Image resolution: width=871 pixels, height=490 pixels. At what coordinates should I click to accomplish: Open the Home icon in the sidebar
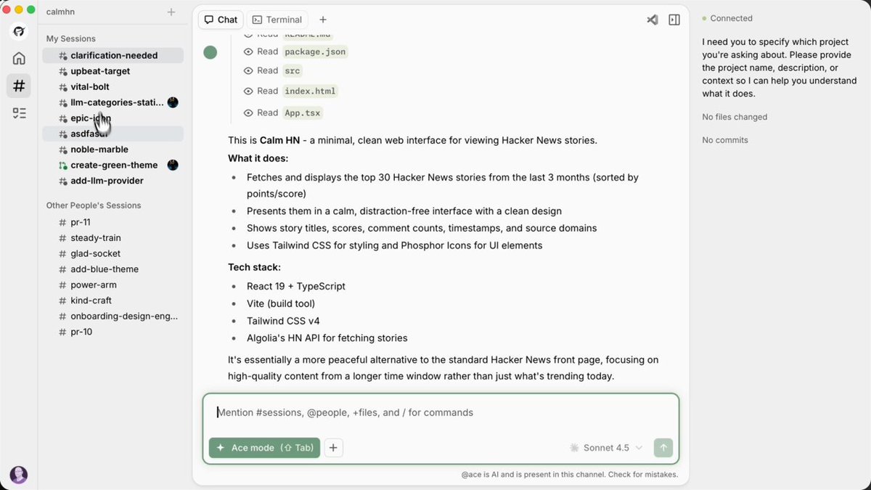(19, 59)
